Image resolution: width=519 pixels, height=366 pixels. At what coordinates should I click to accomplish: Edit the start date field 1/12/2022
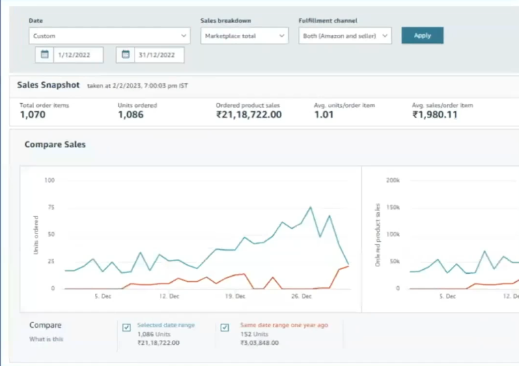tap(78, 55)
